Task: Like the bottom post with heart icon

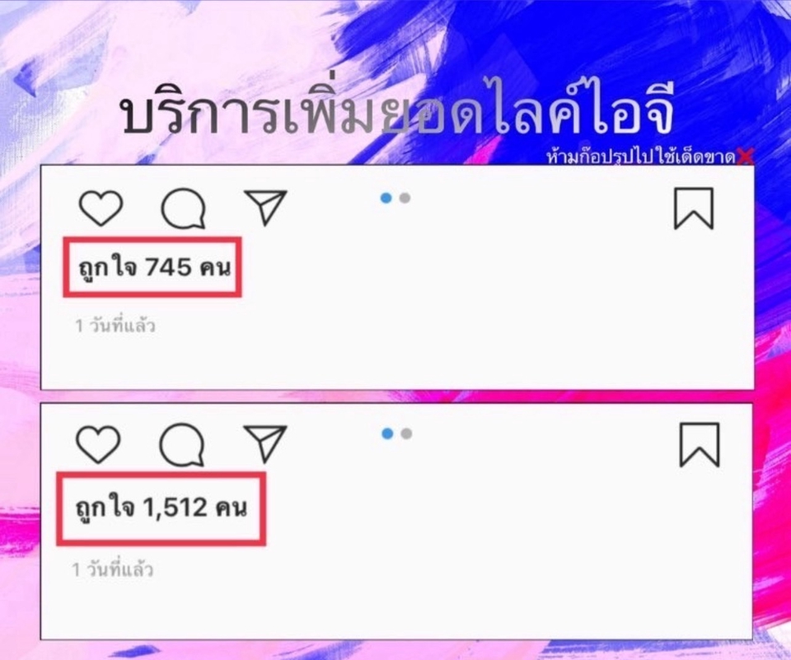Action: click(x=98, y=444)
